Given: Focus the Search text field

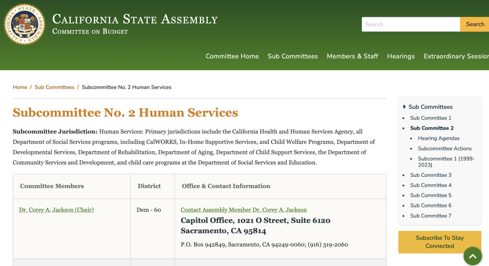Looking at the screenshot, I should (x=411, y=24).
